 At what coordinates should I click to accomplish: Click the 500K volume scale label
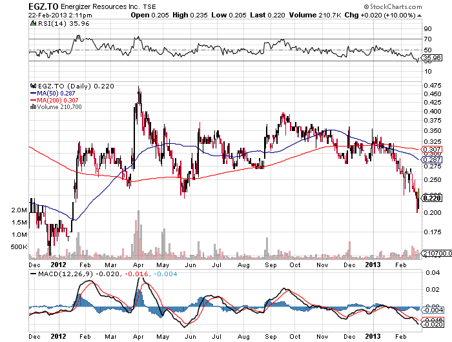tap(19, 247)
